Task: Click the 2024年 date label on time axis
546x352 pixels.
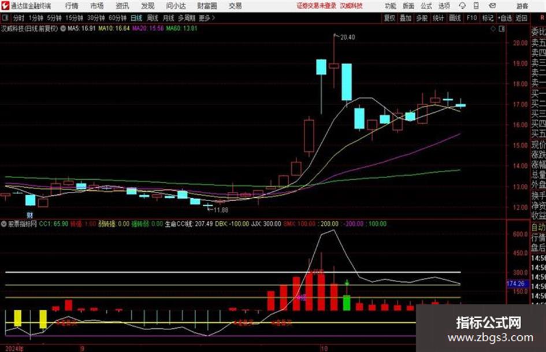Action: (x=14, y=349)
